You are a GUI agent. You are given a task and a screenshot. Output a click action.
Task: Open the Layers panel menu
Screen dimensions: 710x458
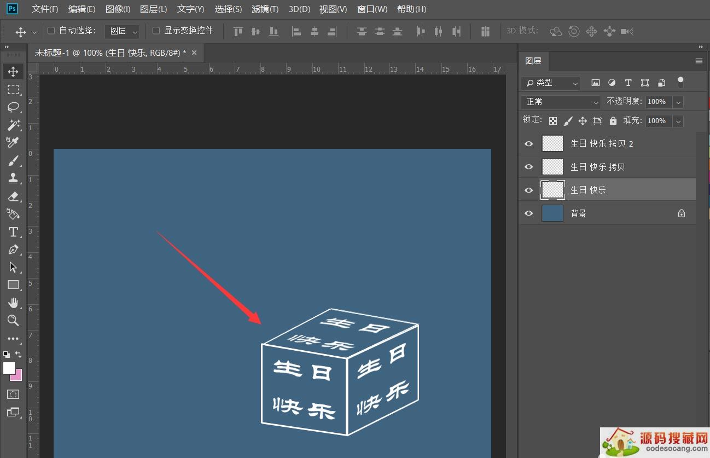click(x=699, y=61)
